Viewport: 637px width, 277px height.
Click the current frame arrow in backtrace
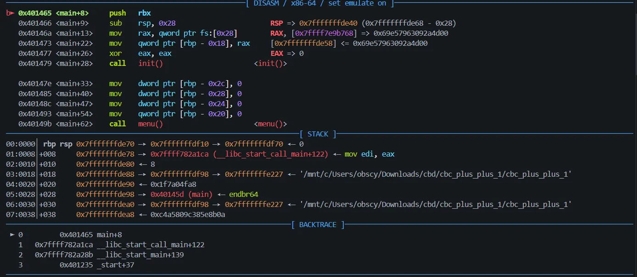point(12,235)
